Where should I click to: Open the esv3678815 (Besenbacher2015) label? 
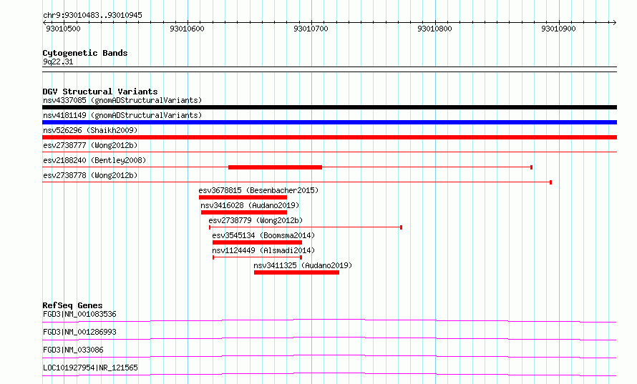coord(258,190)
